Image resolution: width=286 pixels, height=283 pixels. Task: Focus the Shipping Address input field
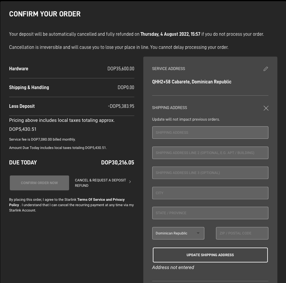point(210,133)
